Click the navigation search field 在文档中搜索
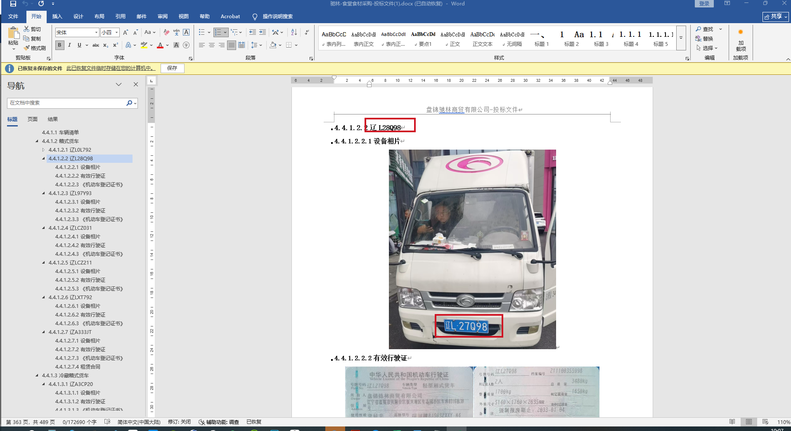This screenshot has height=431, width=791. pos(66,103)
